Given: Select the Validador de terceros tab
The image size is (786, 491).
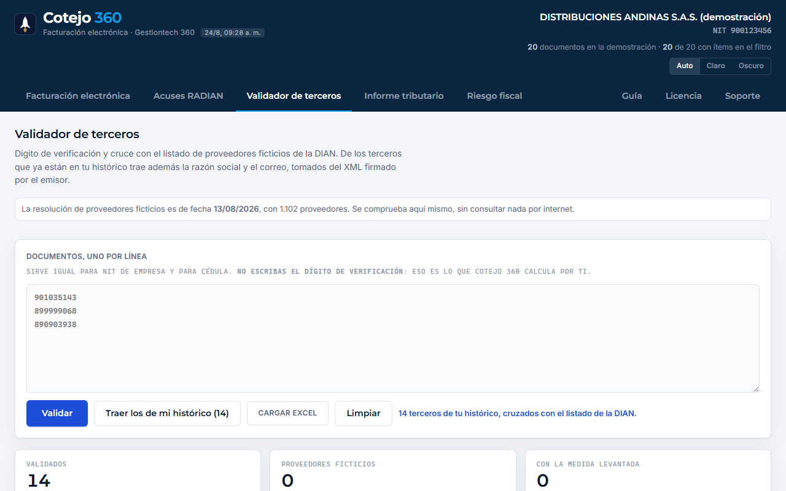Looking at the screenshot, I should (294, 96).
